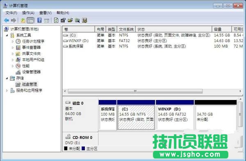Click the last toolbar settings list icon
This screenshot has width=246, height=161.
pos(84,20)
